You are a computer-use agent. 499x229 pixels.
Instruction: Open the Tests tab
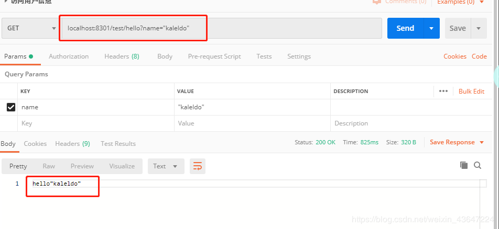pos(264,56)
